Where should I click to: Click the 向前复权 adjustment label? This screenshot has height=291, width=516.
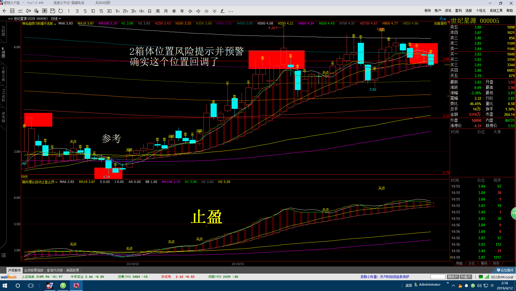click(441, 24)
